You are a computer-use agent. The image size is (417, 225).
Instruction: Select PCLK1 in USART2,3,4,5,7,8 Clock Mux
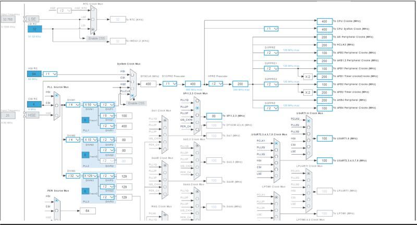point(276,143)
